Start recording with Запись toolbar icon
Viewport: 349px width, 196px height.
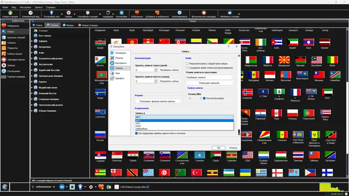(68, 13)
